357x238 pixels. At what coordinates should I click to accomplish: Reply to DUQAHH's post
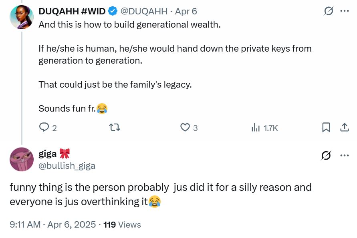[x=44, y=128]
